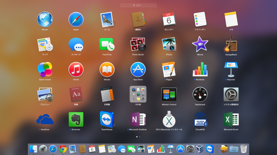
Task: Open System Preferences gear in Dock
Action: tap(190, 149)
